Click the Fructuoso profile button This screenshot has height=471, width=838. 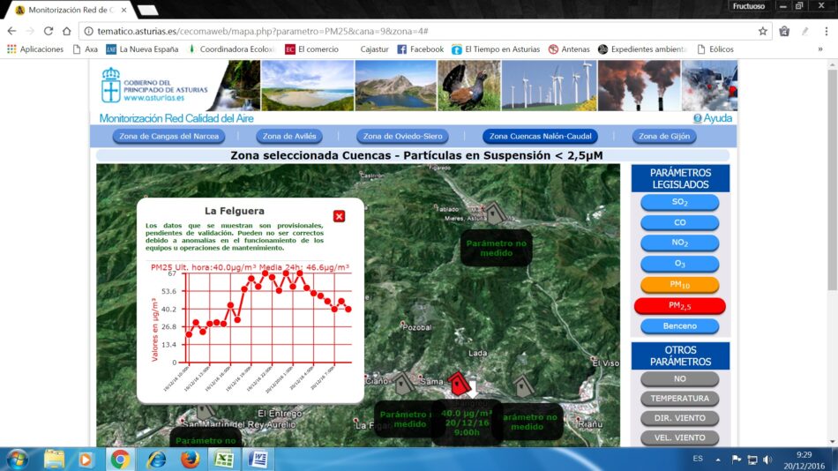point(749,6)
